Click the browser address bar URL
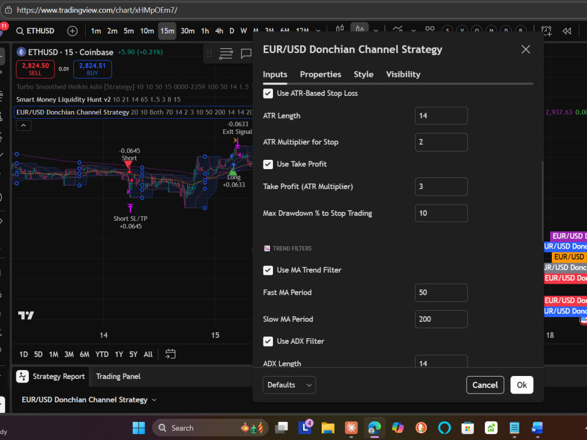Image resolution: width=587 pixels, height=440 pixels. (97, 10)
